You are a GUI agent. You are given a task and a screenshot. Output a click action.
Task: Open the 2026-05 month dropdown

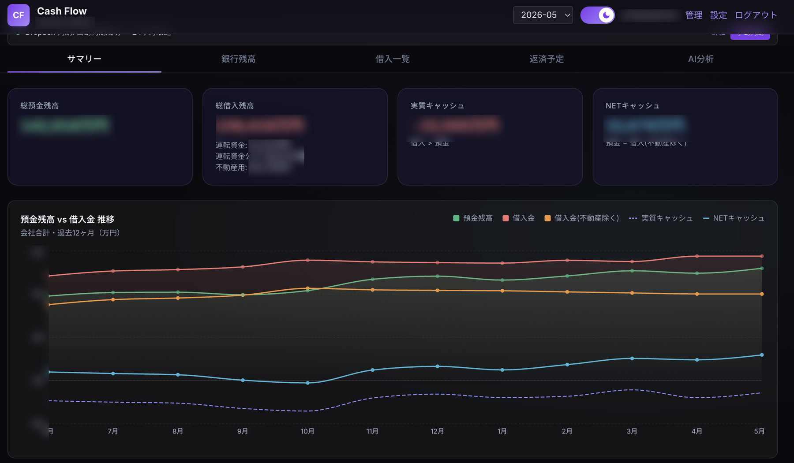point(543,15)
